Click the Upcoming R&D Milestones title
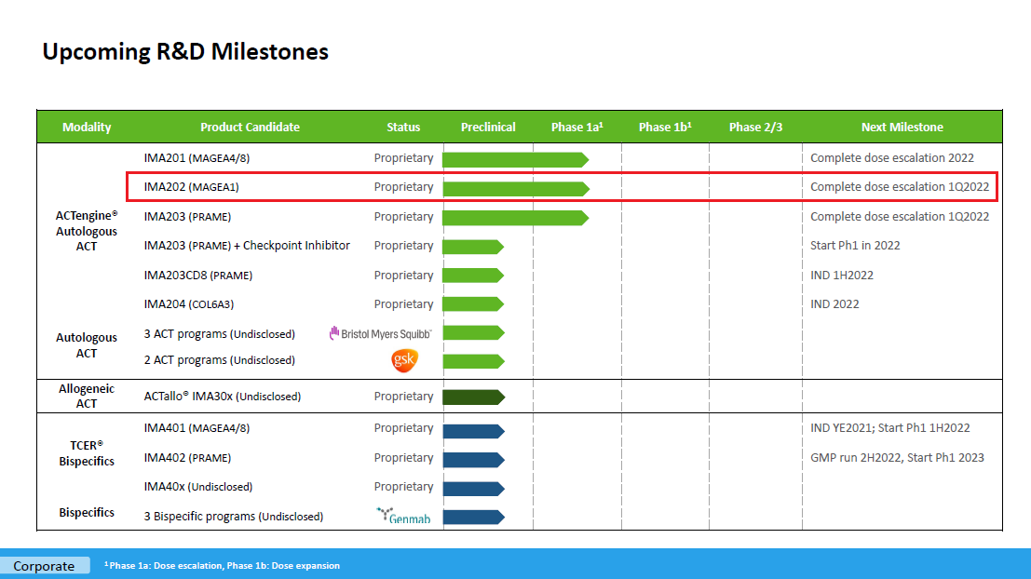The width and height of the screenshot is (1031, 579). 185,52
